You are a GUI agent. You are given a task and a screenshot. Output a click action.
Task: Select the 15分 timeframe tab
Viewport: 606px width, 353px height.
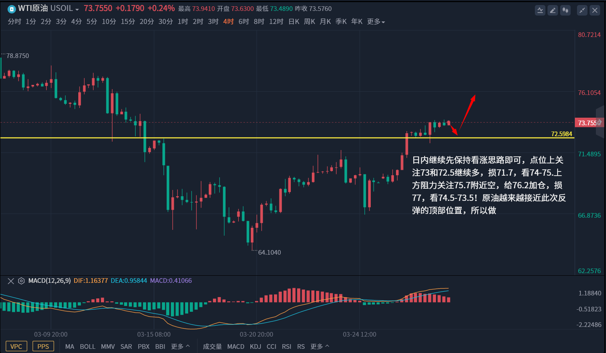pyautogui.click(x=128, y=21)
